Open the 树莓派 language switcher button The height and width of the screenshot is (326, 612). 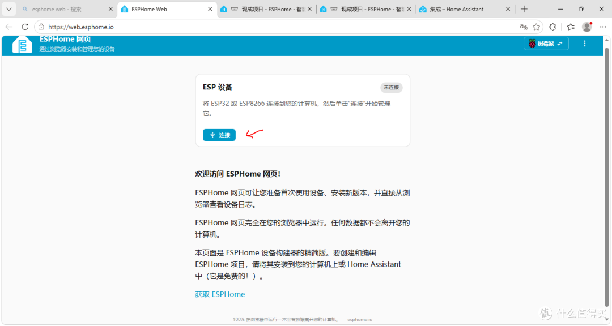(x=546, y=44)
